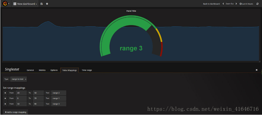
Task: Click Back to dashboard link
Action: 211,4
